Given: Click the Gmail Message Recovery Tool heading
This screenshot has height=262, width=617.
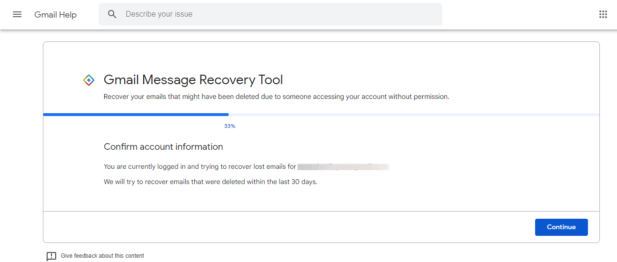Looking at the screenshot, I should (x=193, y=80).
